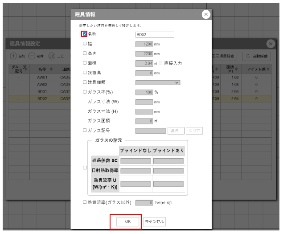Image resolution: width=283 pixels, height=234 pixels.
Task: Uncheck the 名称 checkbox
Action: [85, 34]
